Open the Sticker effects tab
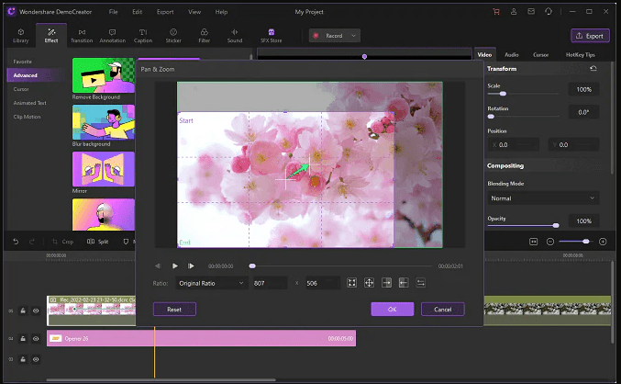 [173, 36]
